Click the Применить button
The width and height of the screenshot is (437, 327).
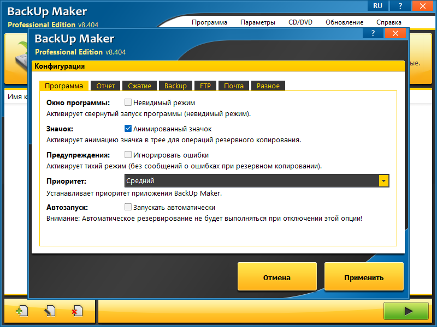(x=364, y=277)
